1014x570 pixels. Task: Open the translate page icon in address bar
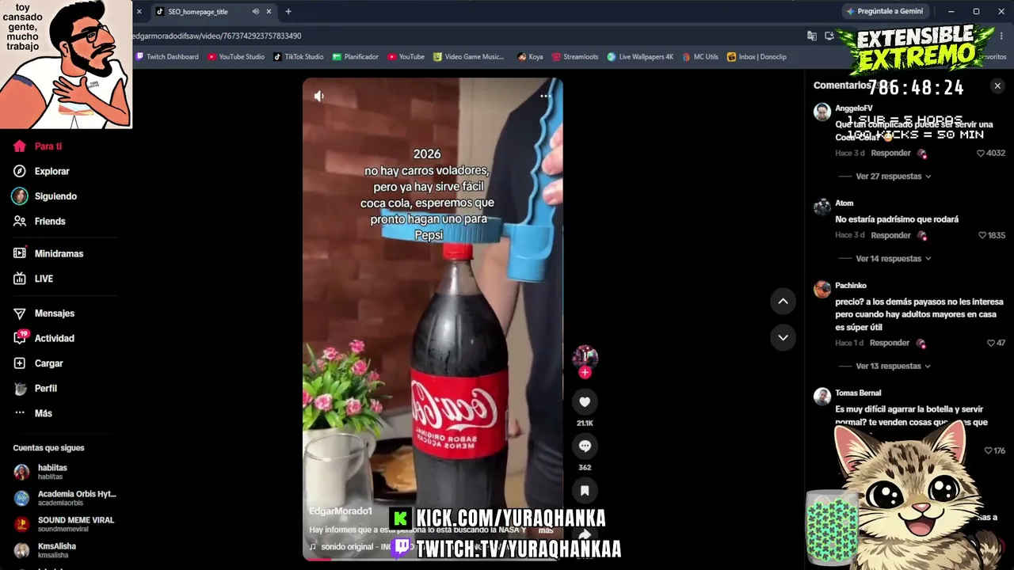pos(812,36)
